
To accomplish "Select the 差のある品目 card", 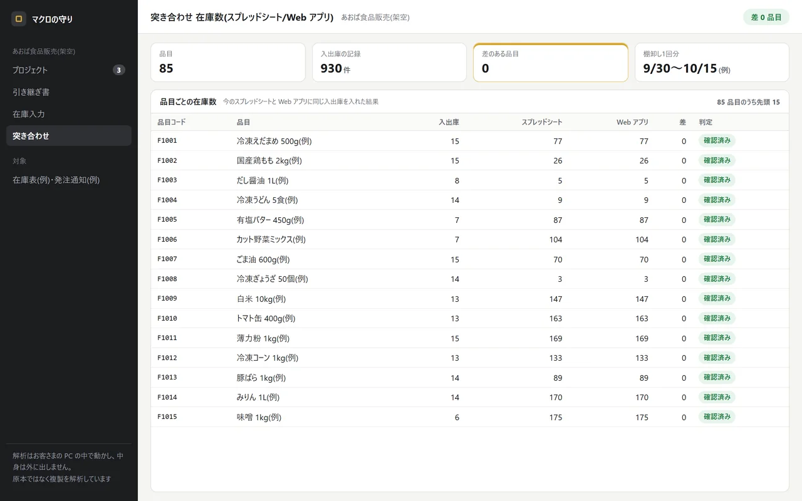I will [551, 62].
